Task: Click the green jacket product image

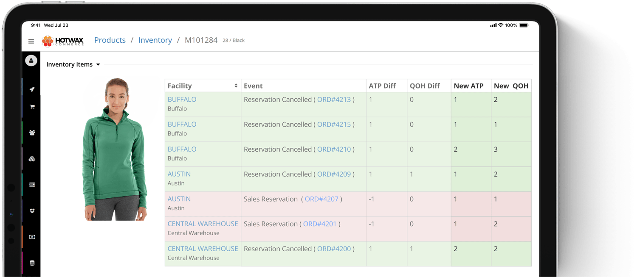Action: (x=116, y=149)
